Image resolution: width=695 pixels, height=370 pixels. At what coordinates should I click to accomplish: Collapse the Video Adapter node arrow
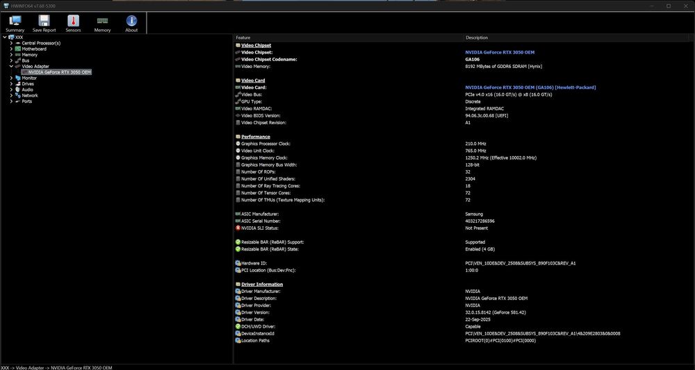11,66
